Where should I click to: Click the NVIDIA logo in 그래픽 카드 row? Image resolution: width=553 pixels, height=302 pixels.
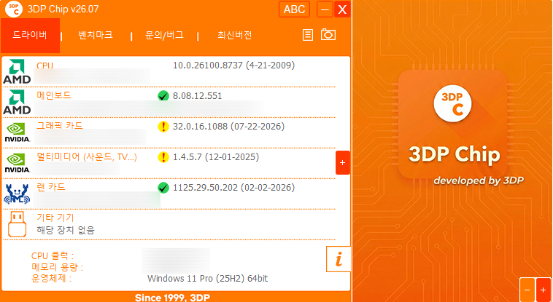pos(17,132)
